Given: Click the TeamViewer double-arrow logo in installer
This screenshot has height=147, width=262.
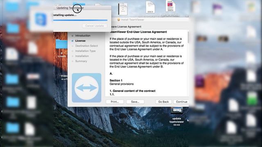Looking at the screenshot, I should point(86,88).
